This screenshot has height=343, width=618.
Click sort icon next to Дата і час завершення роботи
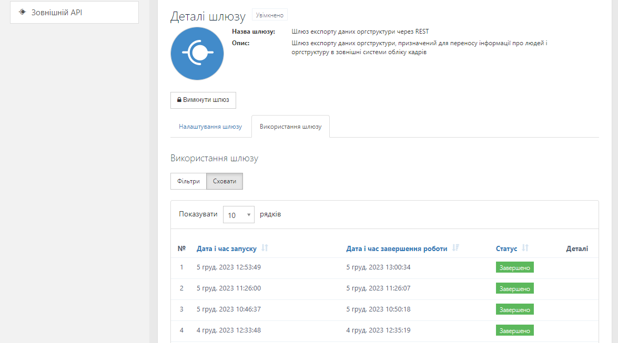tap(455, 248)
